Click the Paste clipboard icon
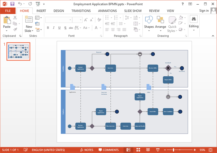217x153 pixels. tap(7, 21)
